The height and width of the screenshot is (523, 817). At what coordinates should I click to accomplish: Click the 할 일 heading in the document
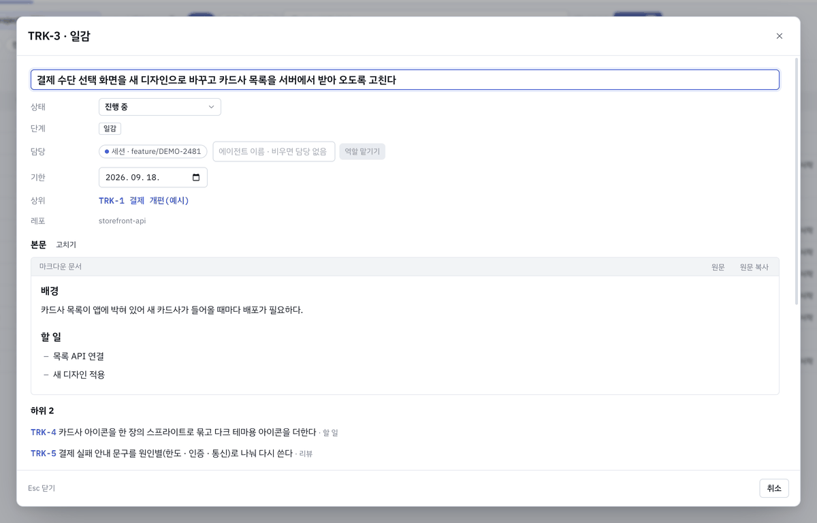point(51,337)
